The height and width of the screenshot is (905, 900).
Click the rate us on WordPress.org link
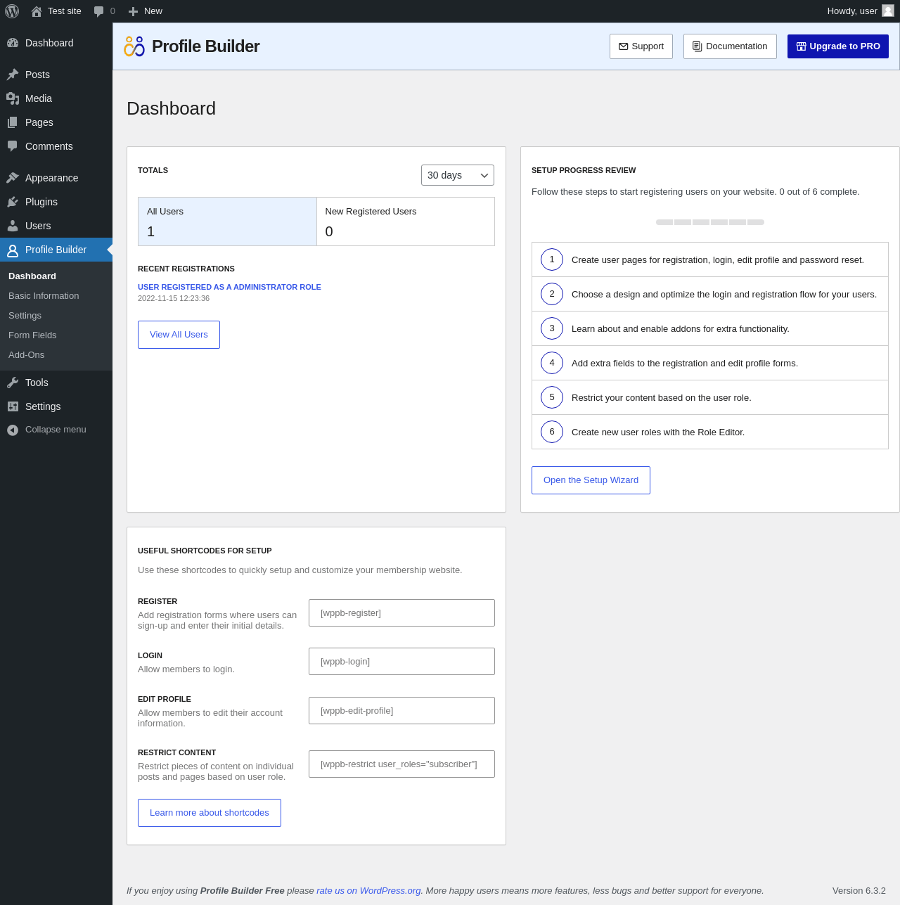click(368, 891)
